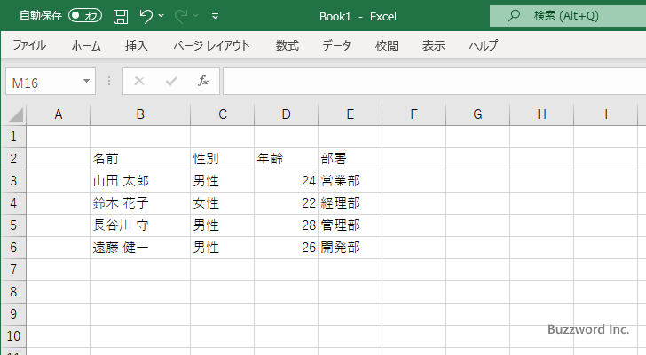Screen dimensions: 646x355
Task: Click cell containing 開発部
Action: click(350, 248)
